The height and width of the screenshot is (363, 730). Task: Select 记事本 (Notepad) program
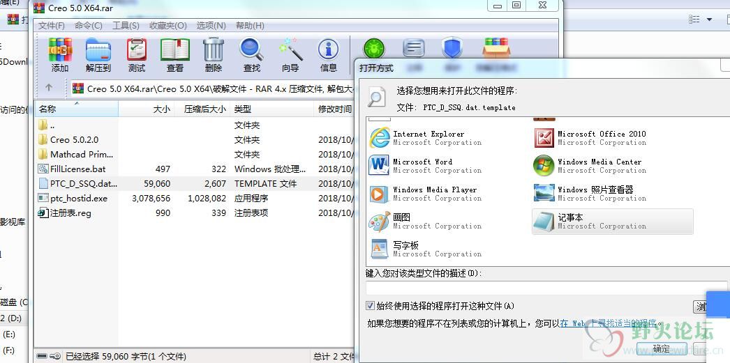[x=613, y=222]
